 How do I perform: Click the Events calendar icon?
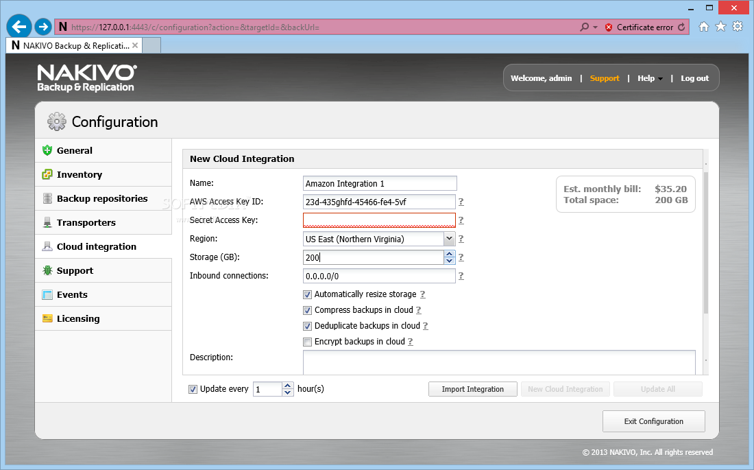coord(47,295)
